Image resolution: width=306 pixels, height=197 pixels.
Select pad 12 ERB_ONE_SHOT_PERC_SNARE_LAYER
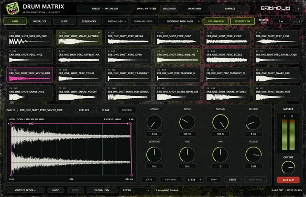(276, 56)
